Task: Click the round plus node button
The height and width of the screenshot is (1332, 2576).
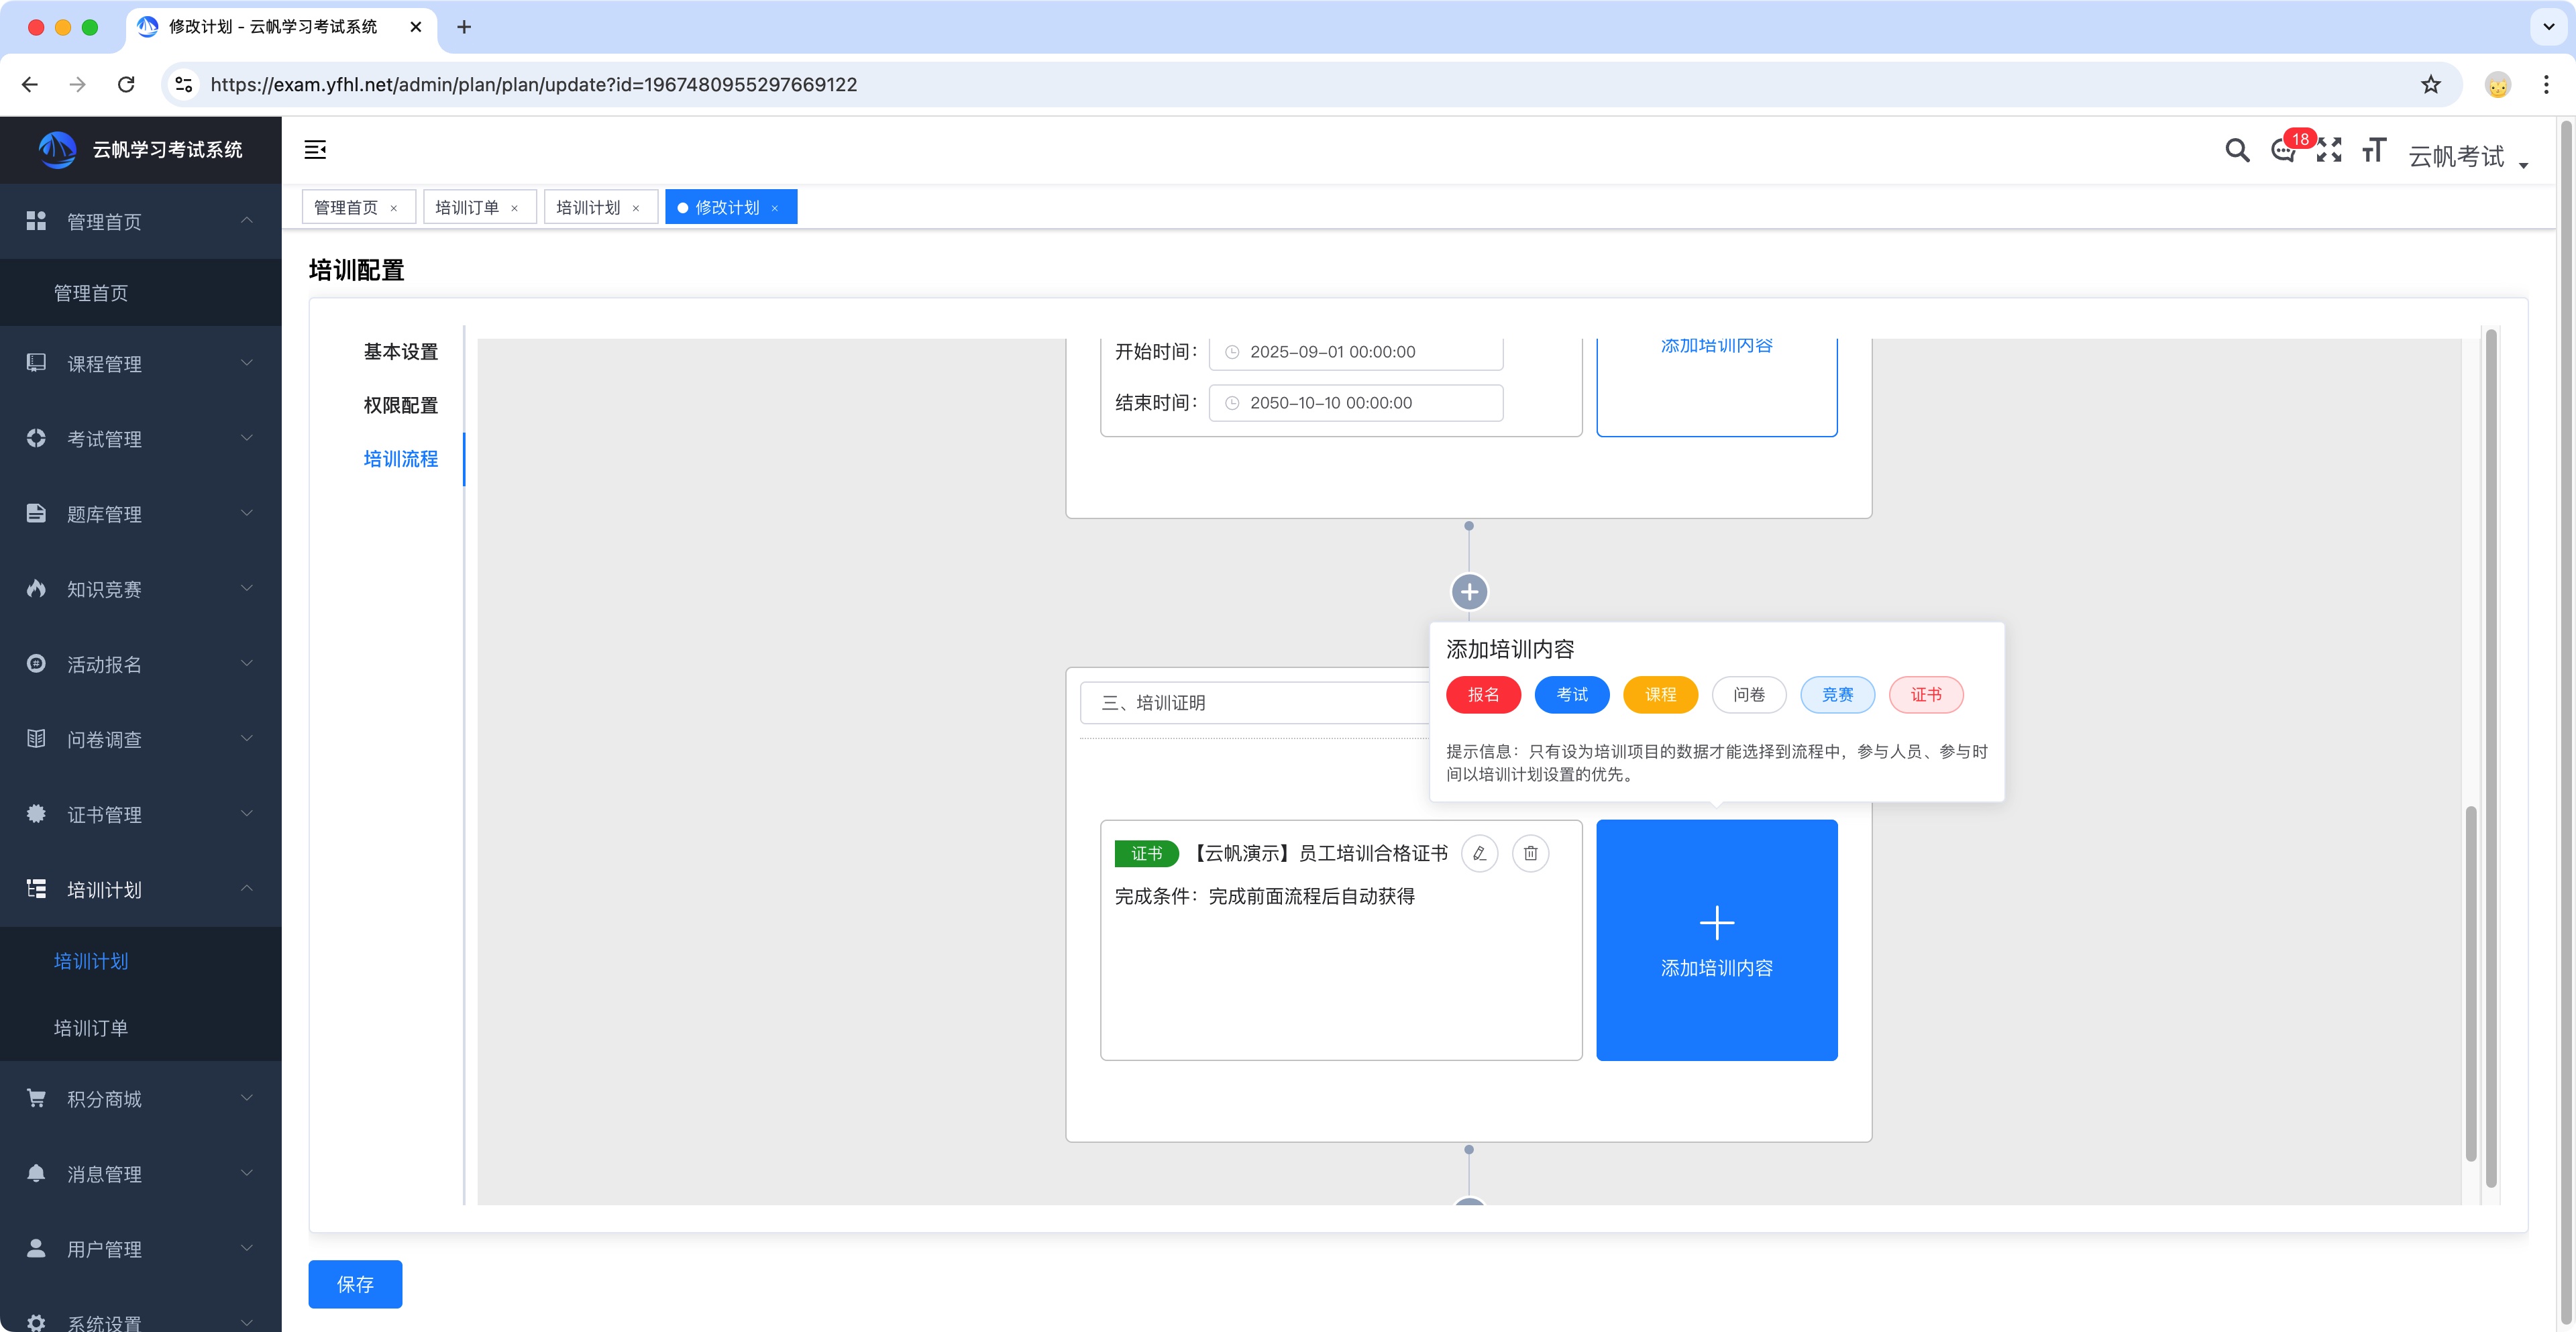Action: click(1468, 592)
